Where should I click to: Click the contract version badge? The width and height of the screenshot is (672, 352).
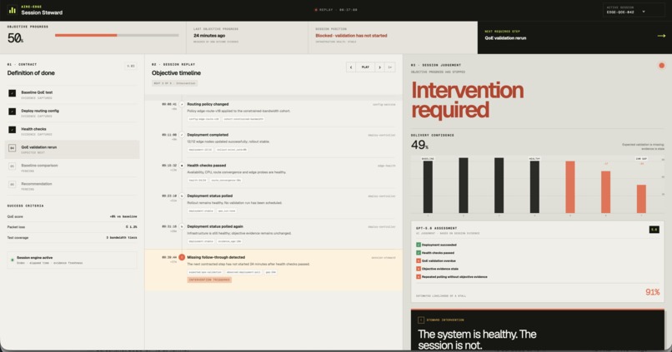coord(131,66)
